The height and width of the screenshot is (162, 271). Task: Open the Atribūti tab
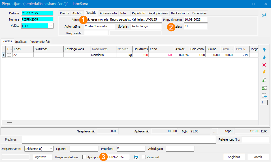(x=77, y=13)
